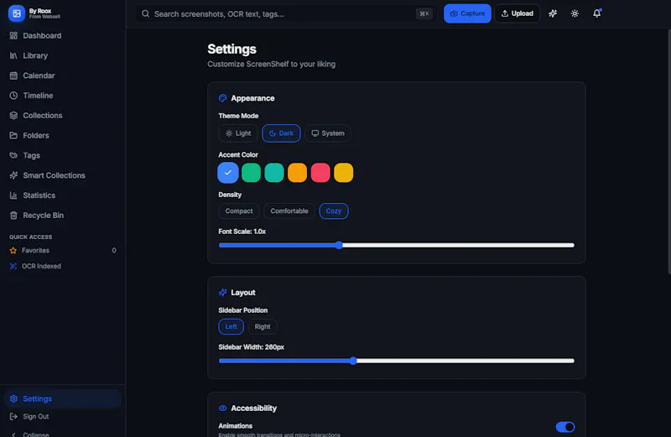The width and height of the screenshot is (671, 437).
Task: Open Collections from the sidebar
Action: point(62,116)
